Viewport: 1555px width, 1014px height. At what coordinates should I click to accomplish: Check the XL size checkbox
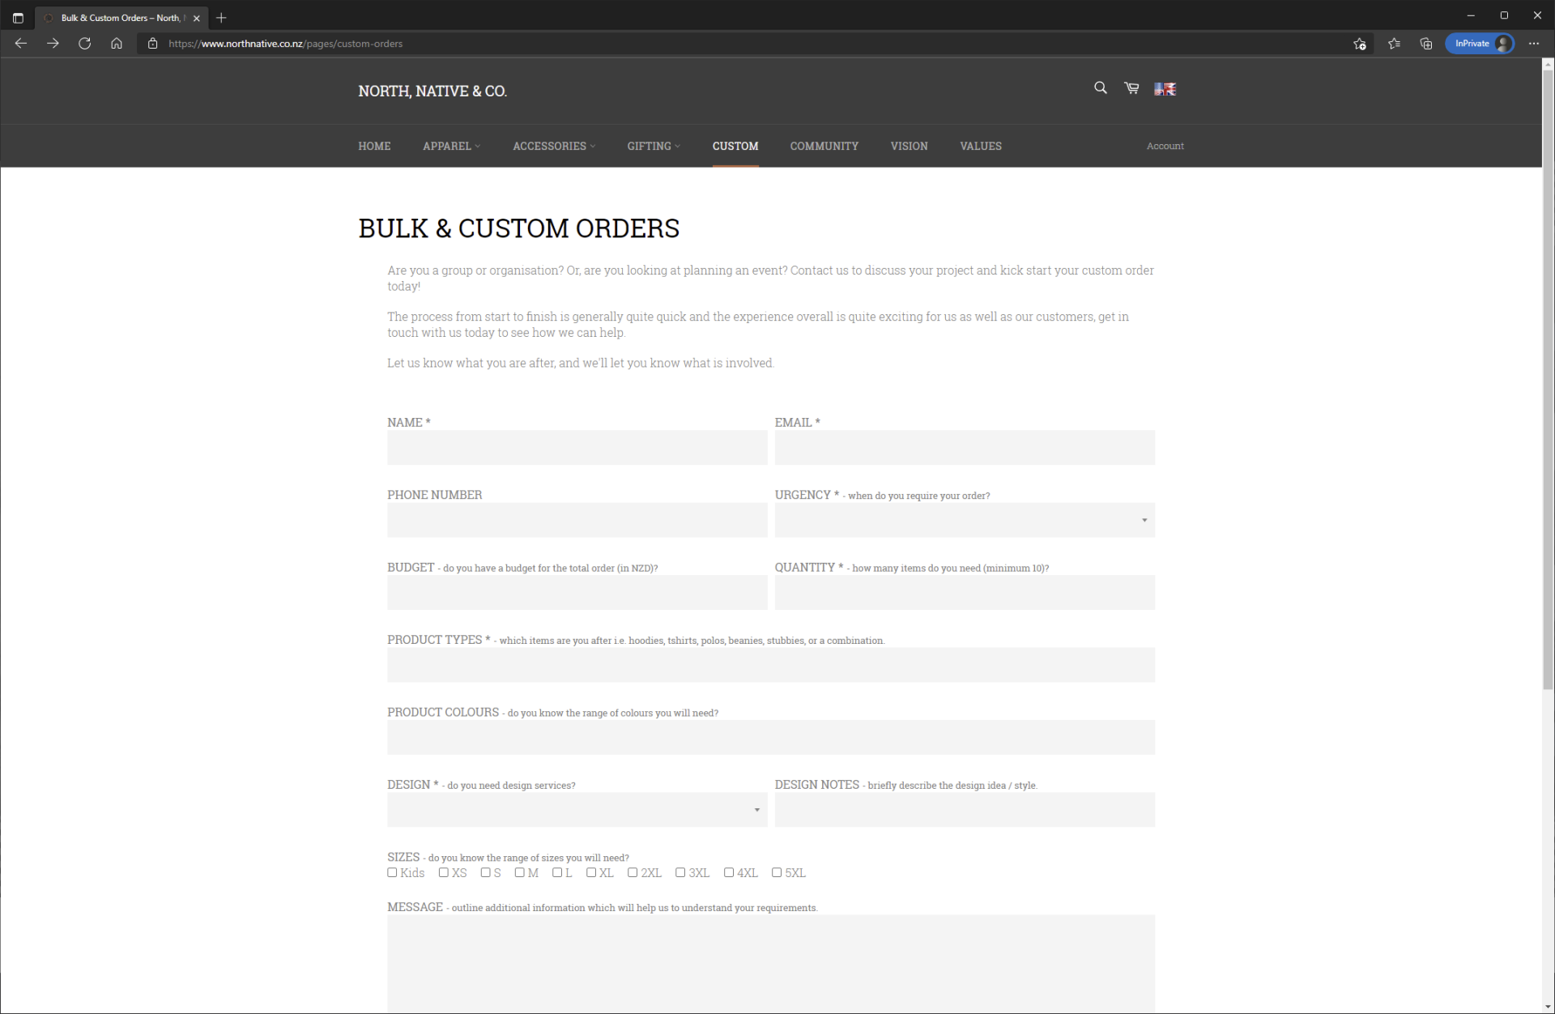click(591, 872)
